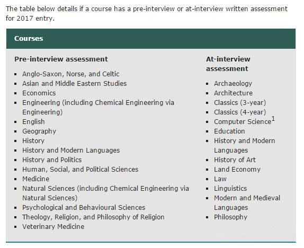Open Theology, Religion, and Philosophy of Religion
This screenshot has width=304, height=248.
point(93,217)
